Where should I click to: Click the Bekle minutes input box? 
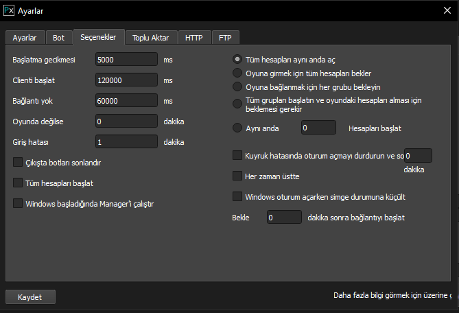(x=284, y=218)
